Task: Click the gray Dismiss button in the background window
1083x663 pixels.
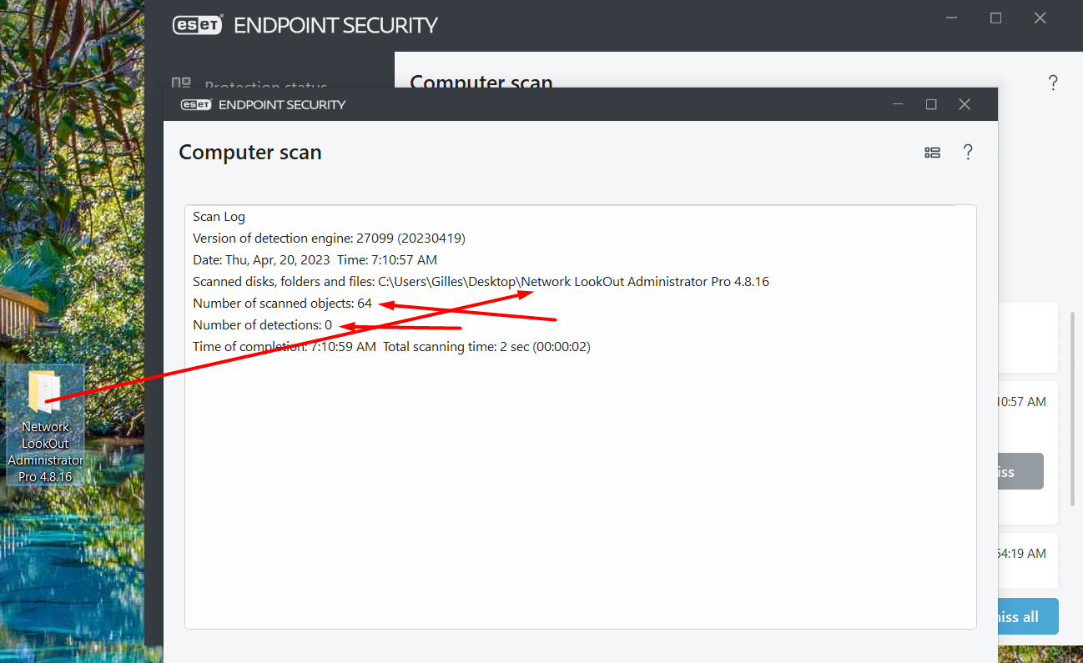Action: tap(1020, 472)
